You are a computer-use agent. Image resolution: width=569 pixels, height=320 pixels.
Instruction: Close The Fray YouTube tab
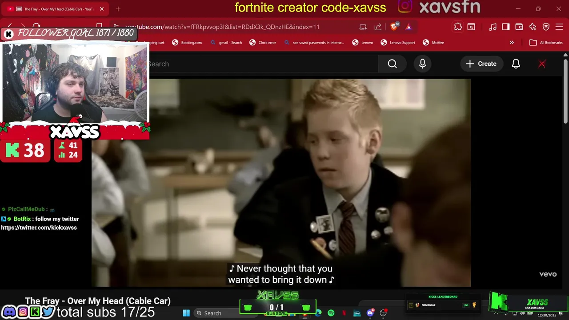(102, 9)
